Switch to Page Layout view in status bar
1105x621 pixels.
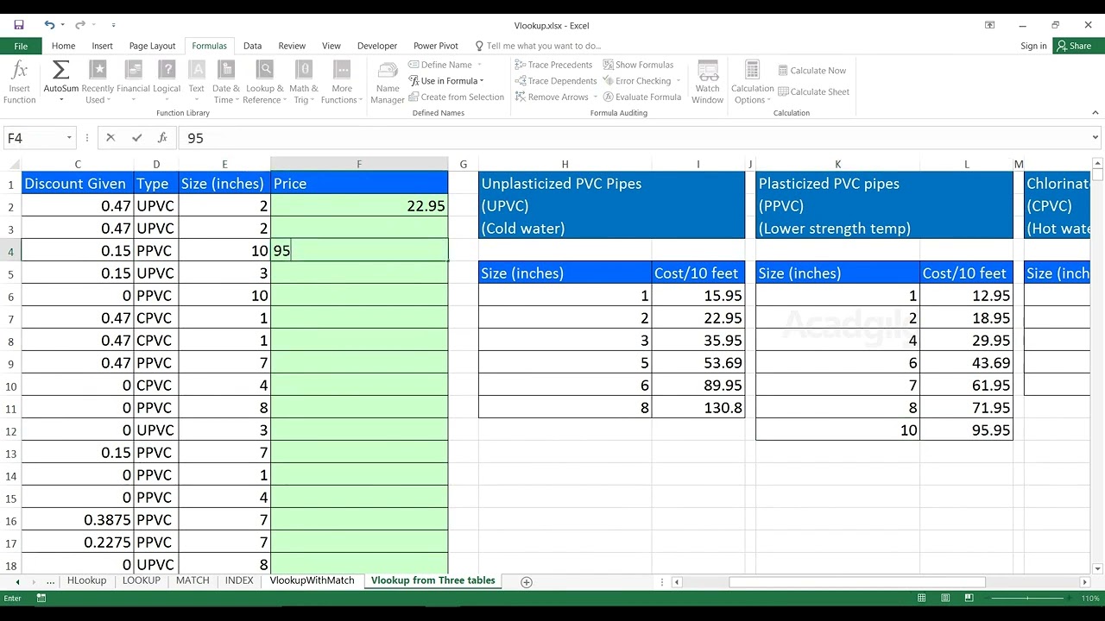(944, 598)
